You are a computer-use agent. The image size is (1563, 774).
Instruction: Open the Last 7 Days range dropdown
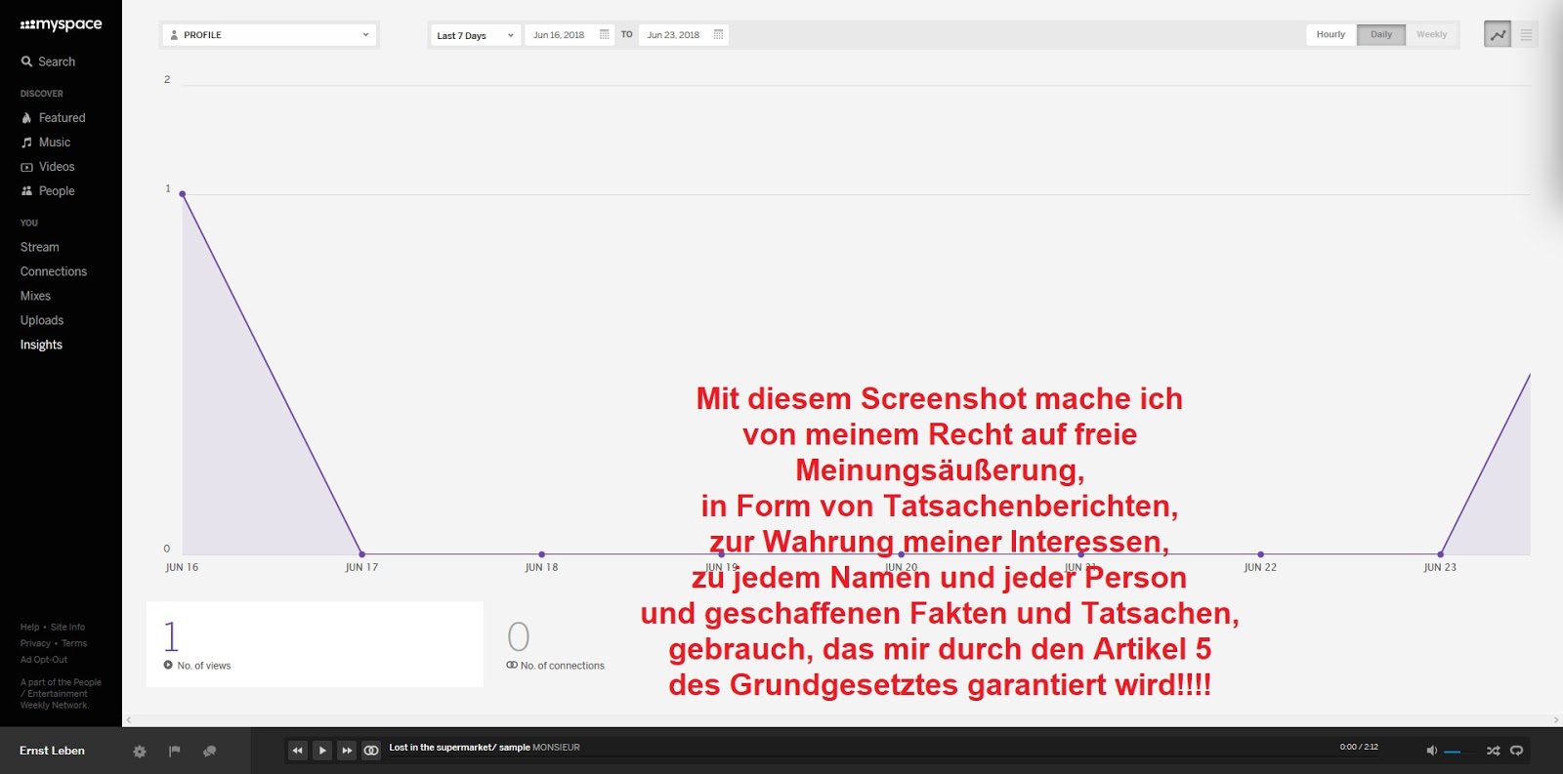point(475,35)
